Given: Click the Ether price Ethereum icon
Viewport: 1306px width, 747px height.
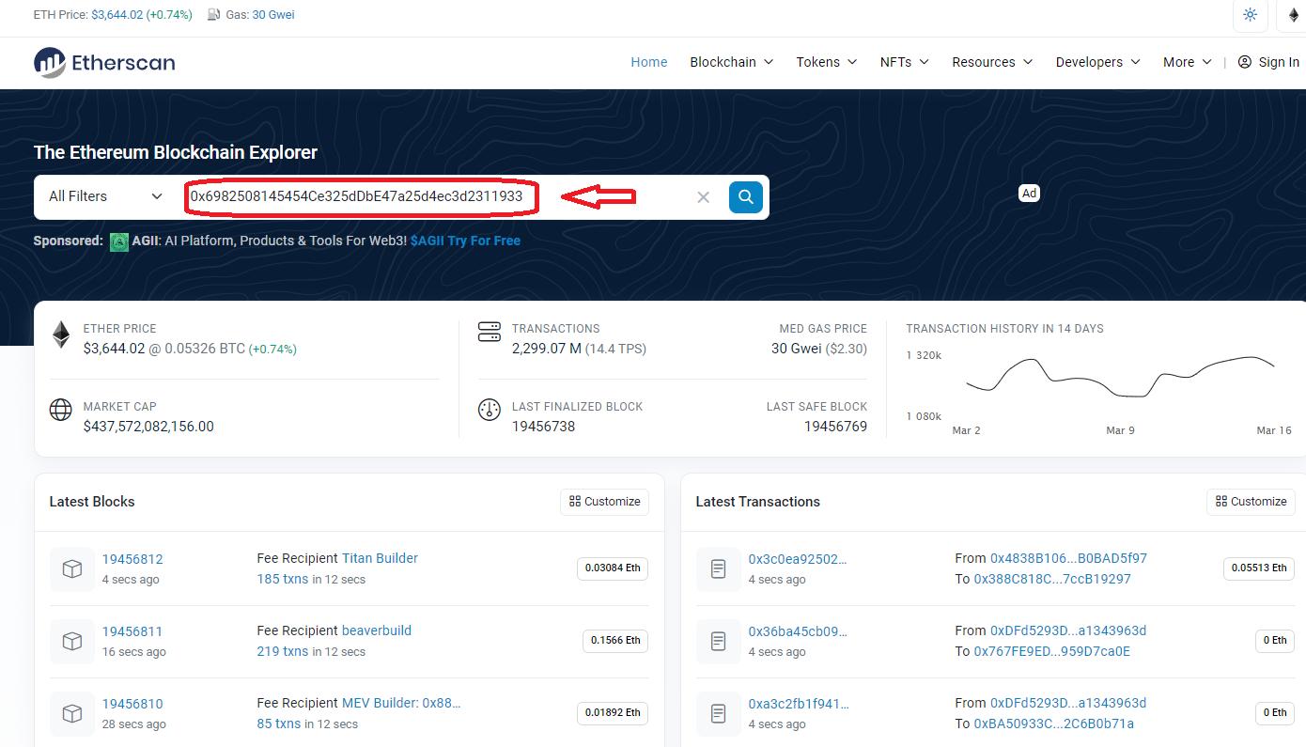Looking at the screenshot, I should coord(61,335).
